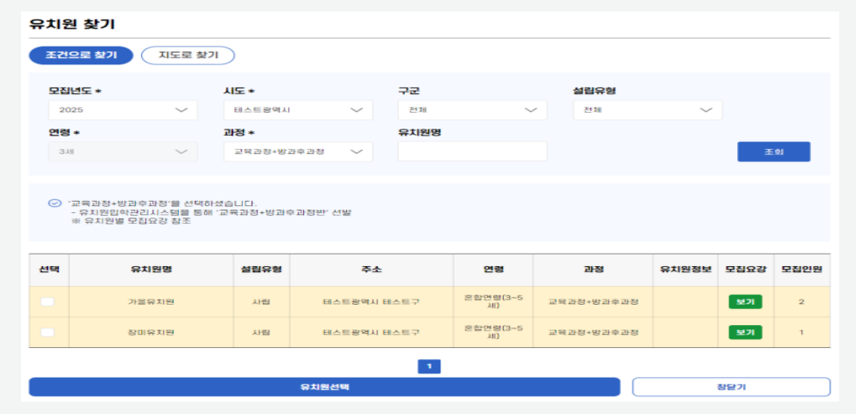The height and width of the screenshot is (414, 856).
Task: Click the 선택 column header
Action: coord(48,270)
